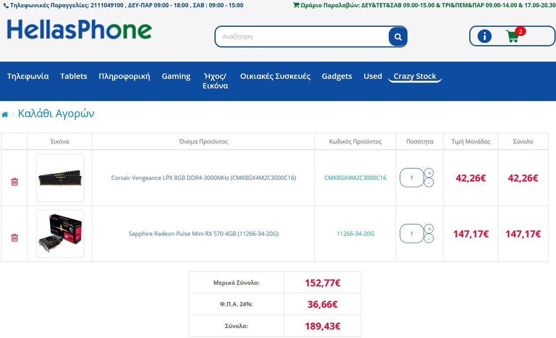Click the Όνομα Προϊόντος column header
Viewport: 556px width, 338px height.
[203, 141]
